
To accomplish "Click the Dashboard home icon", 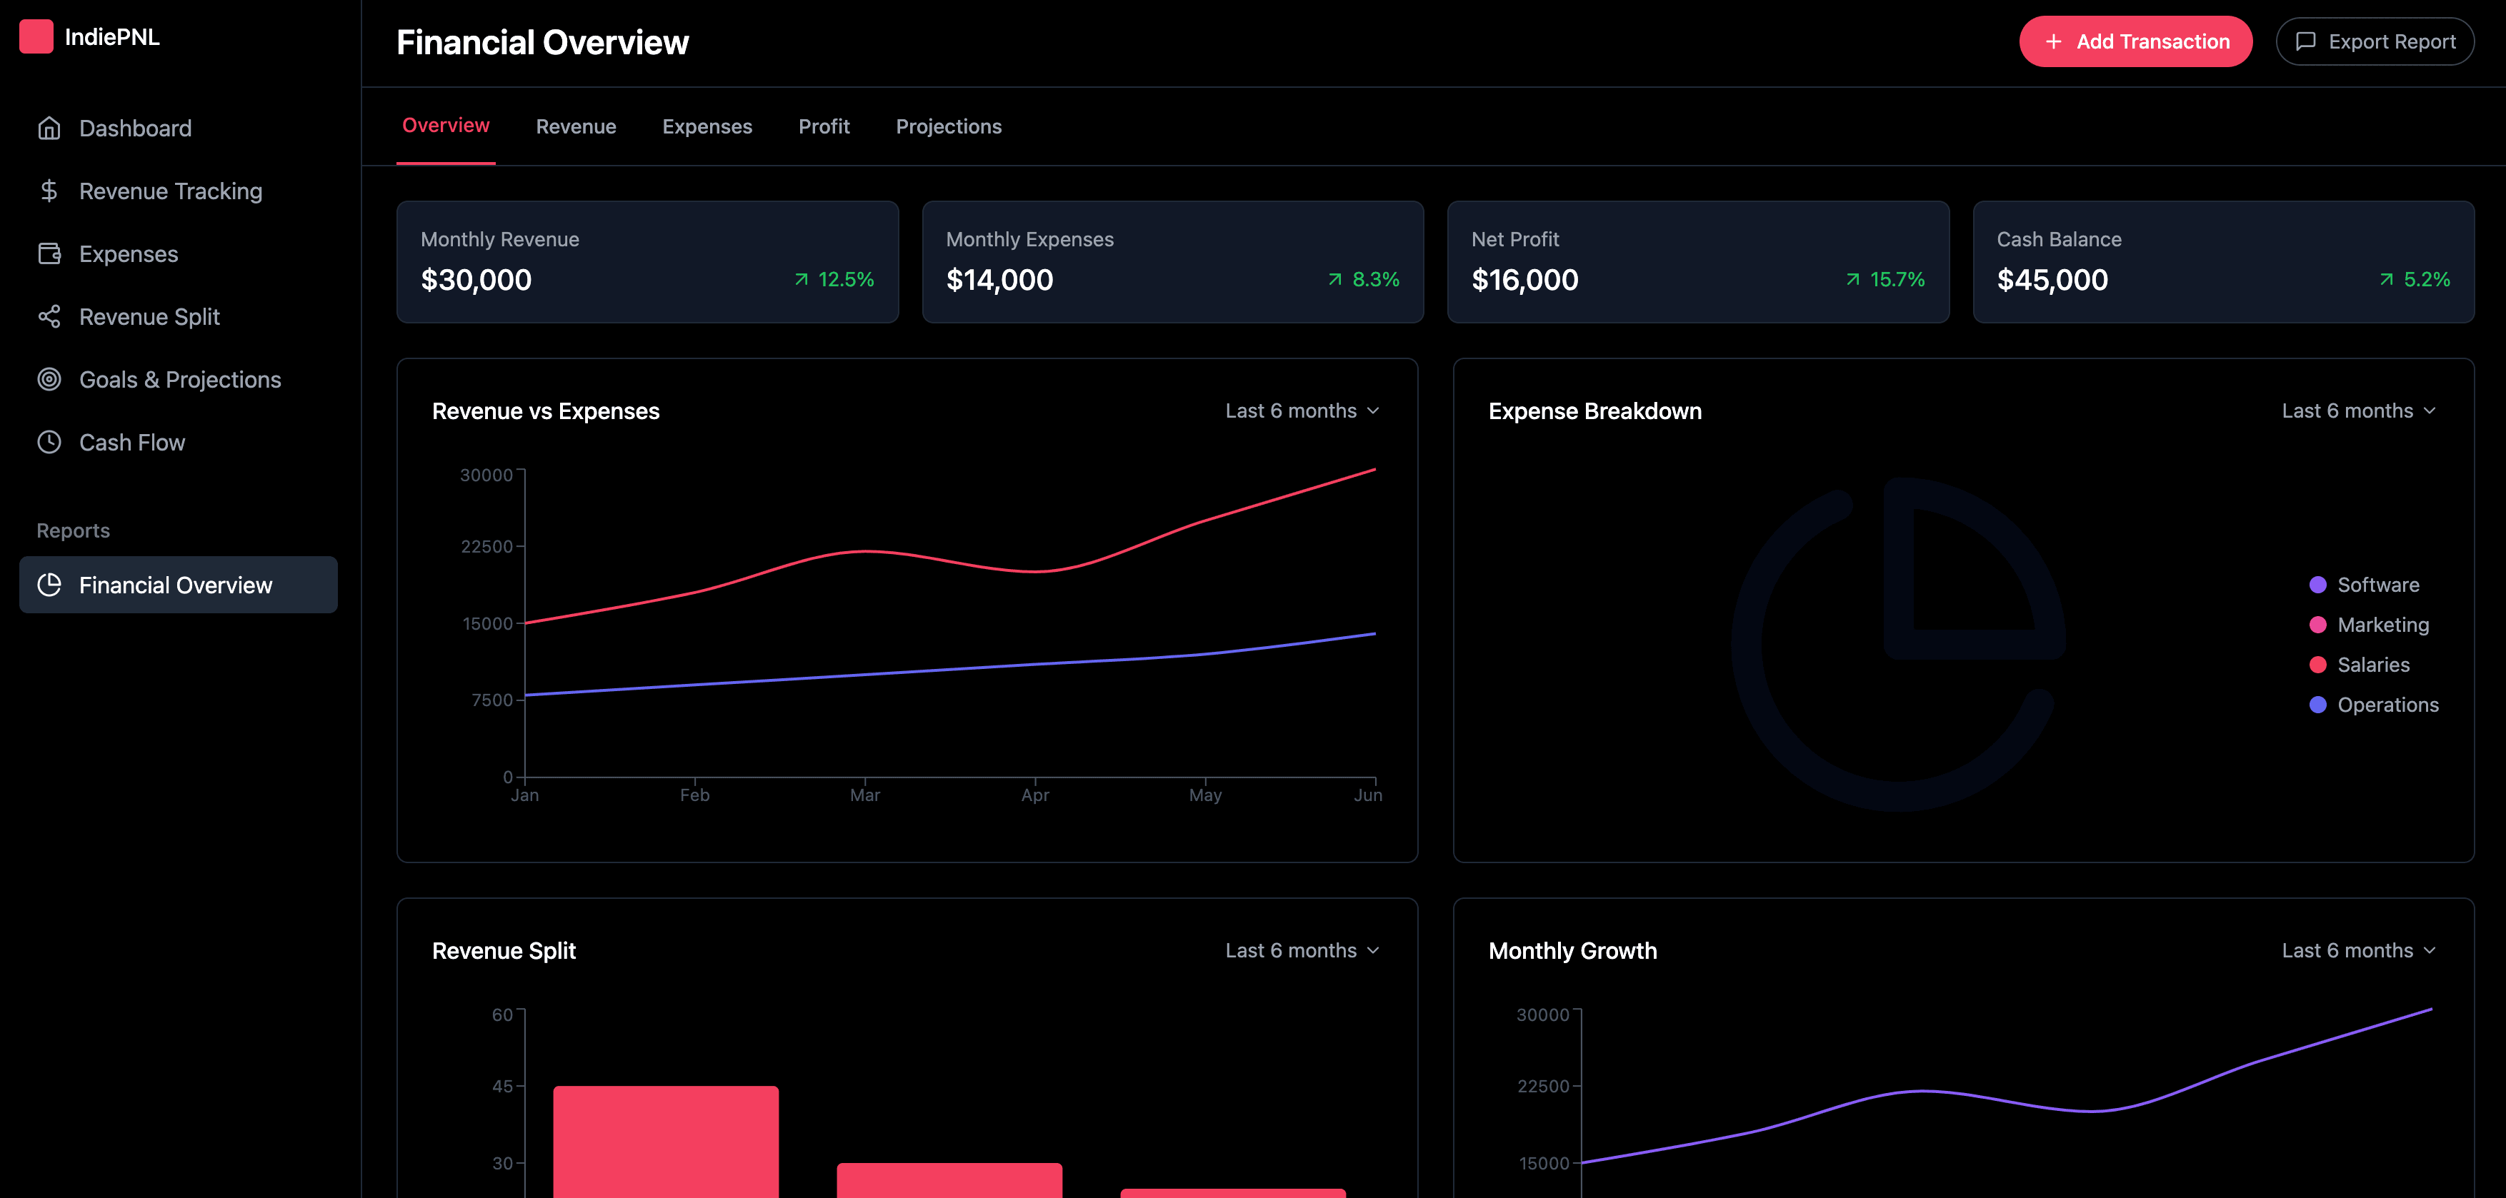I will (49, 129).
